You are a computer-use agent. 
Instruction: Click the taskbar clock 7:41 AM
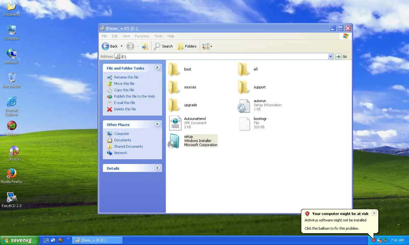click(x=397, y=240)
